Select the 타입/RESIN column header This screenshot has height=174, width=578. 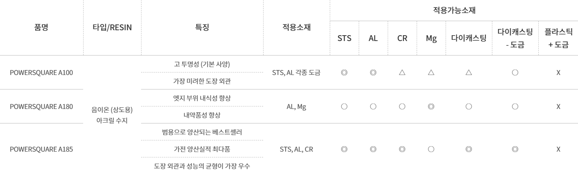(112, 28)
